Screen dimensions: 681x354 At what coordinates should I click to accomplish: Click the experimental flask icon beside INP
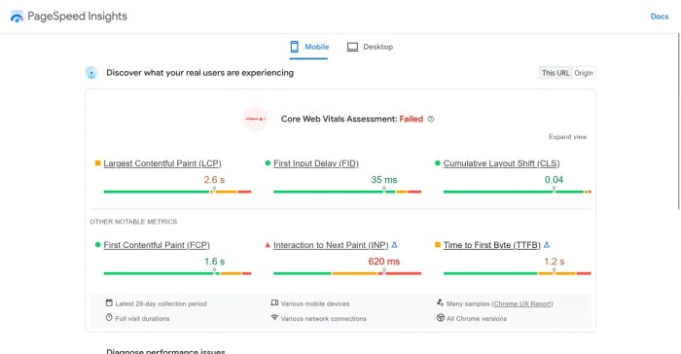coord(394,245)
